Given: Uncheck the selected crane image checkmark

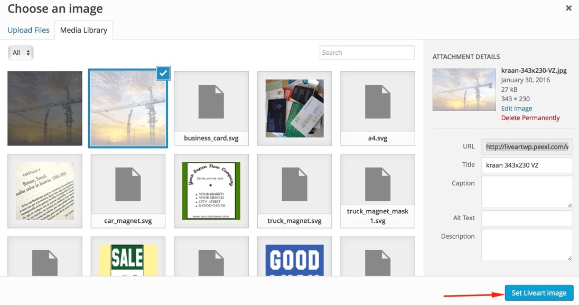Looking at the screenshot, I should [163, 74].
